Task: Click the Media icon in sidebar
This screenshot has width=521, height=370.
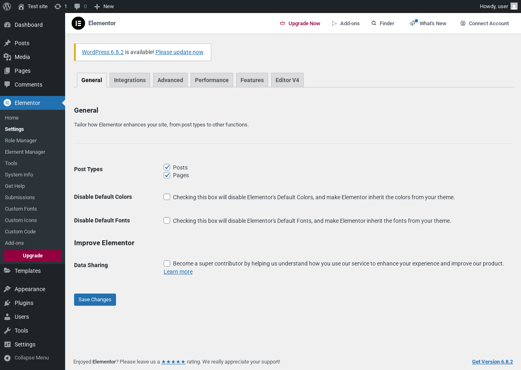Action: 7,57
